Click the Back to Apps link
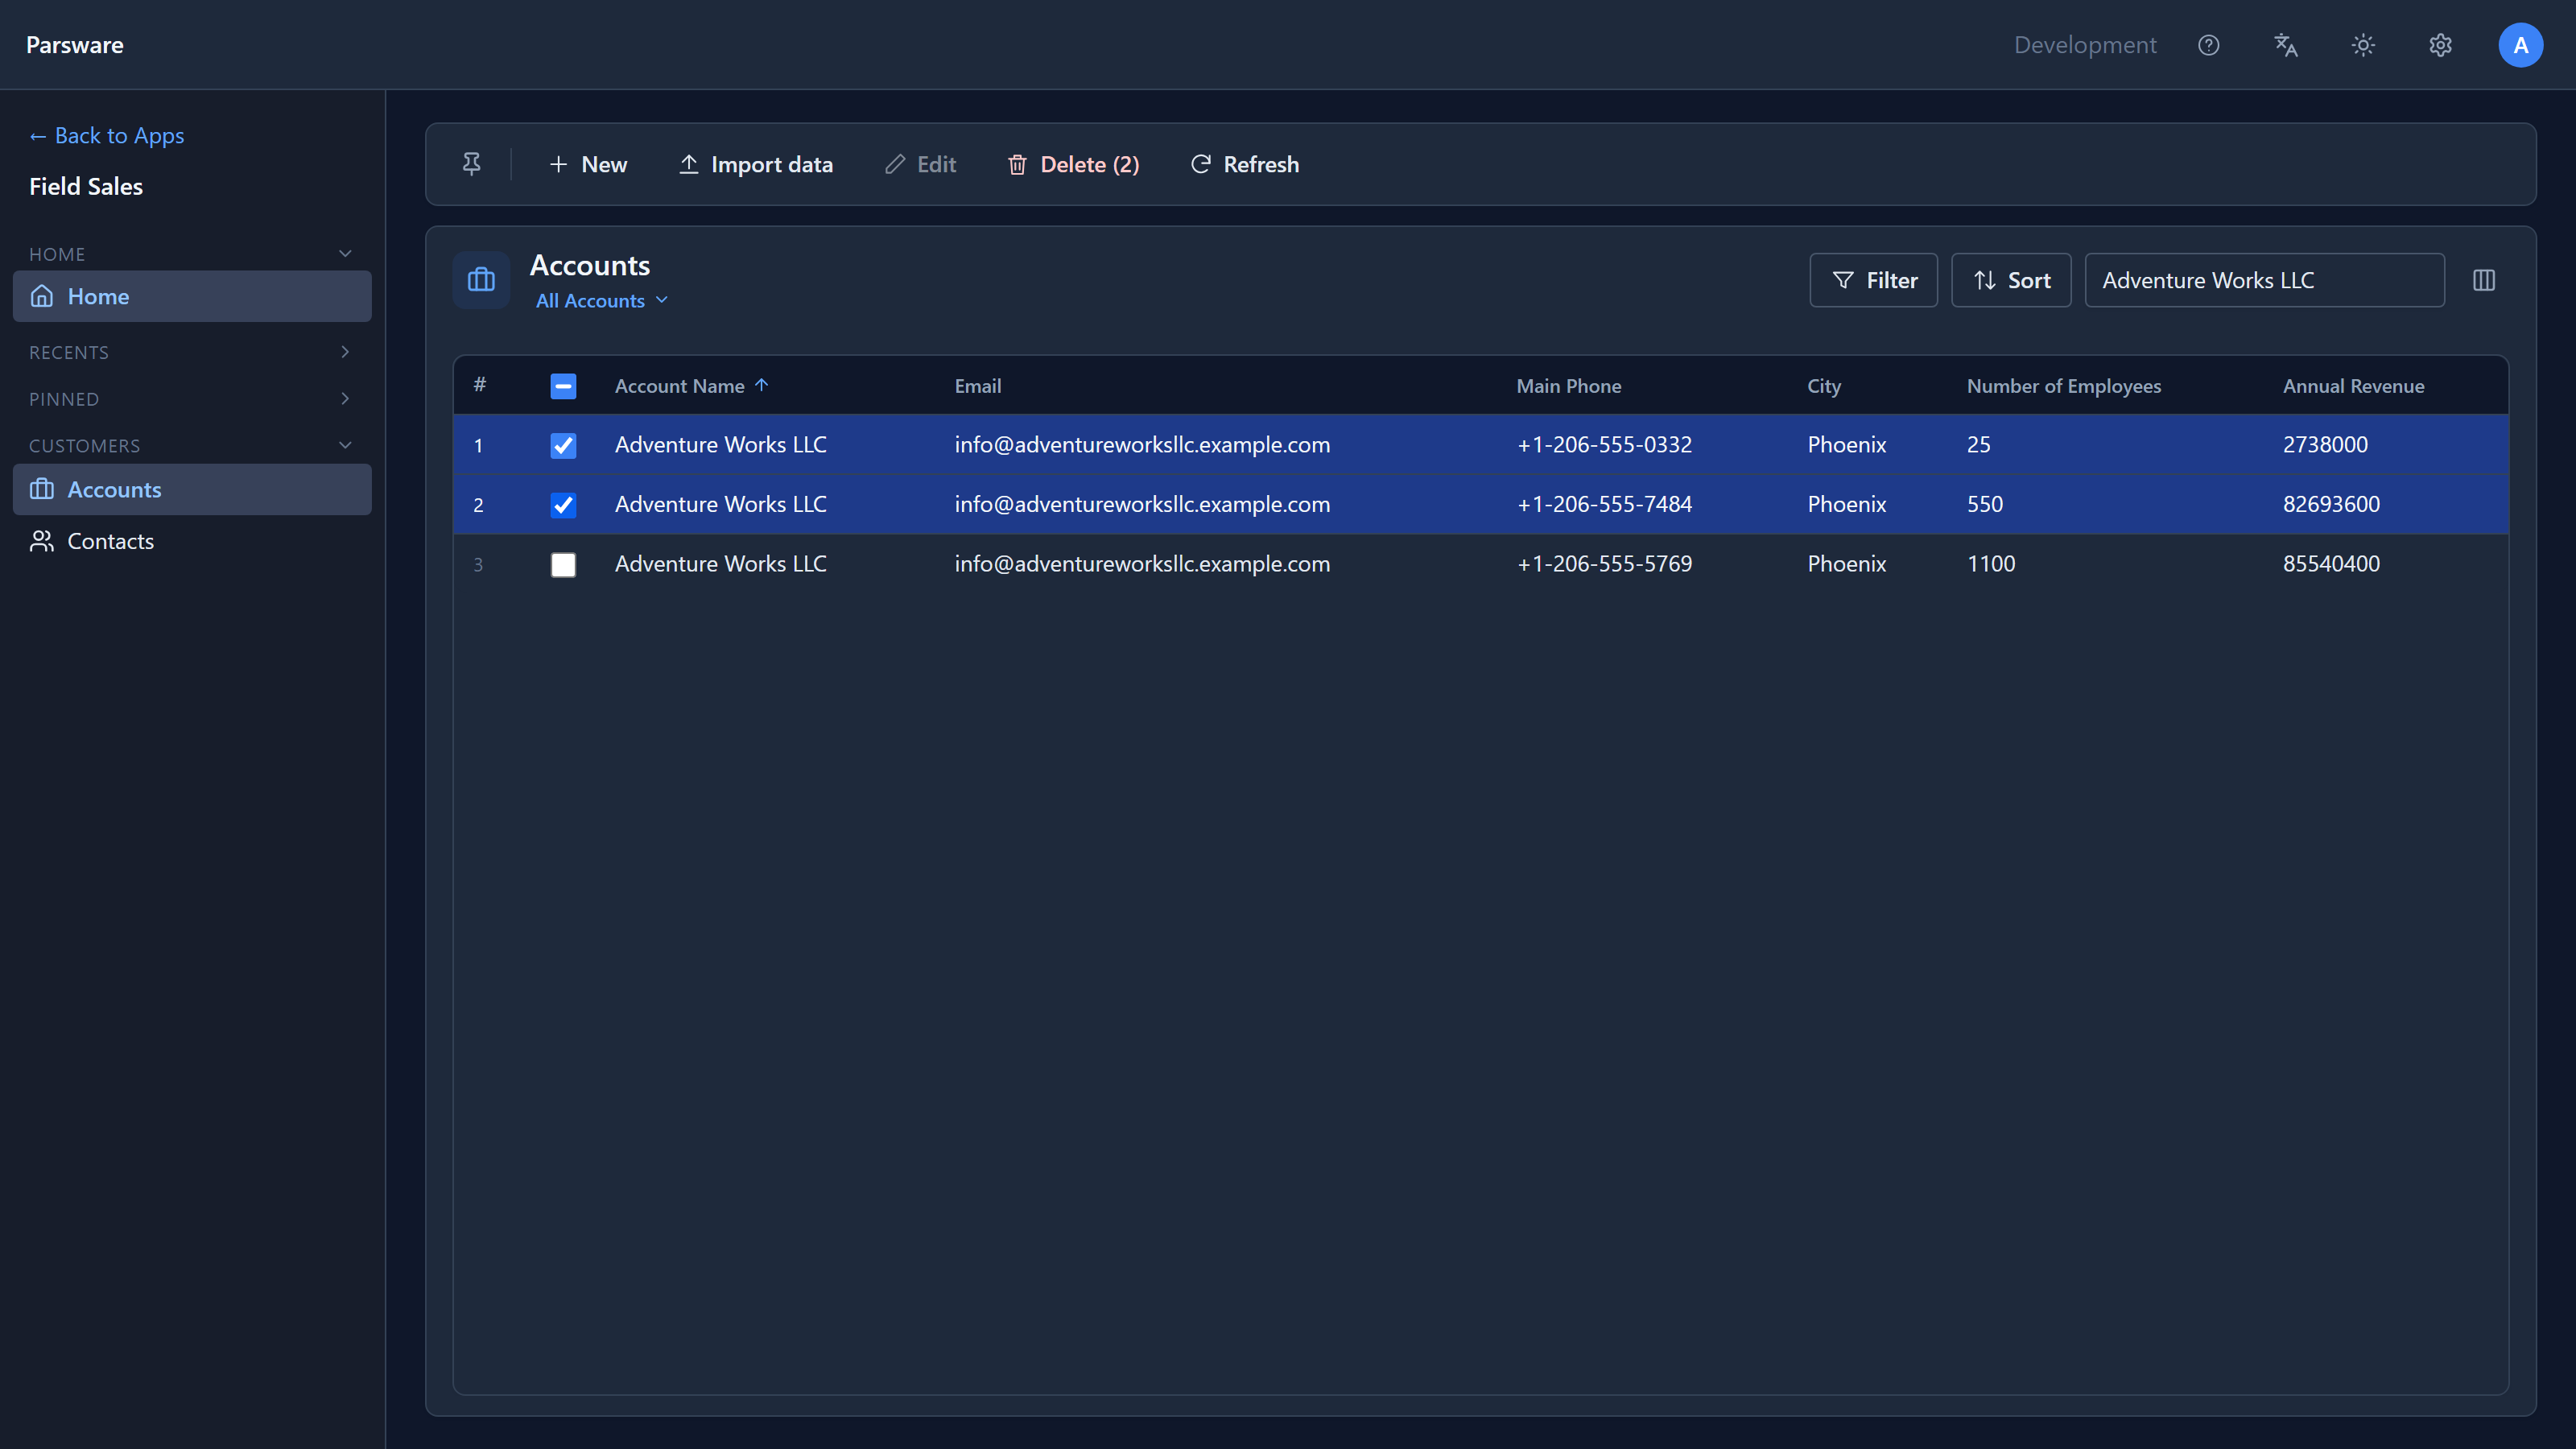 (x=106, y=135)
